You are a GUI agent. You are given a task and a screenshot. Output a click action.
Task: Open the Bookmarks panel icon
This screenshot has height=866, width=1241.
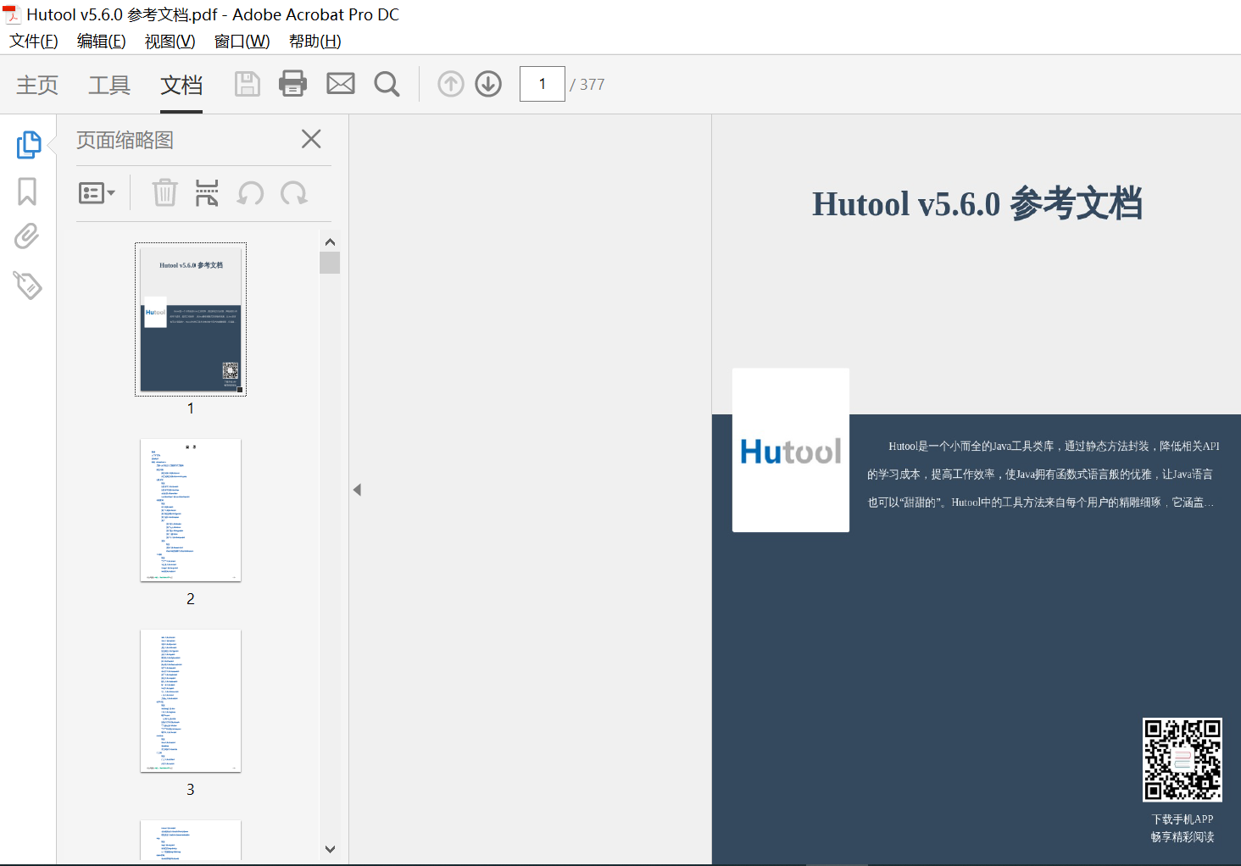(27, 192)
